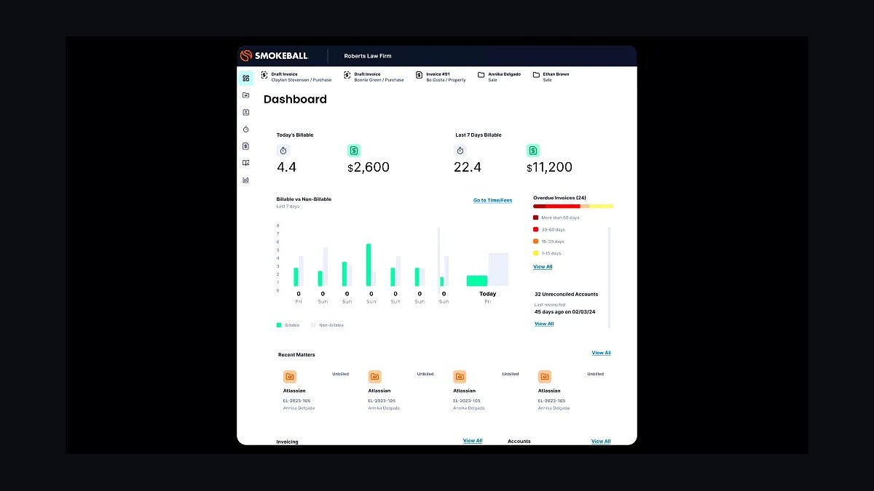Click the Smokeball logo in the header

[x=274, y=56]
